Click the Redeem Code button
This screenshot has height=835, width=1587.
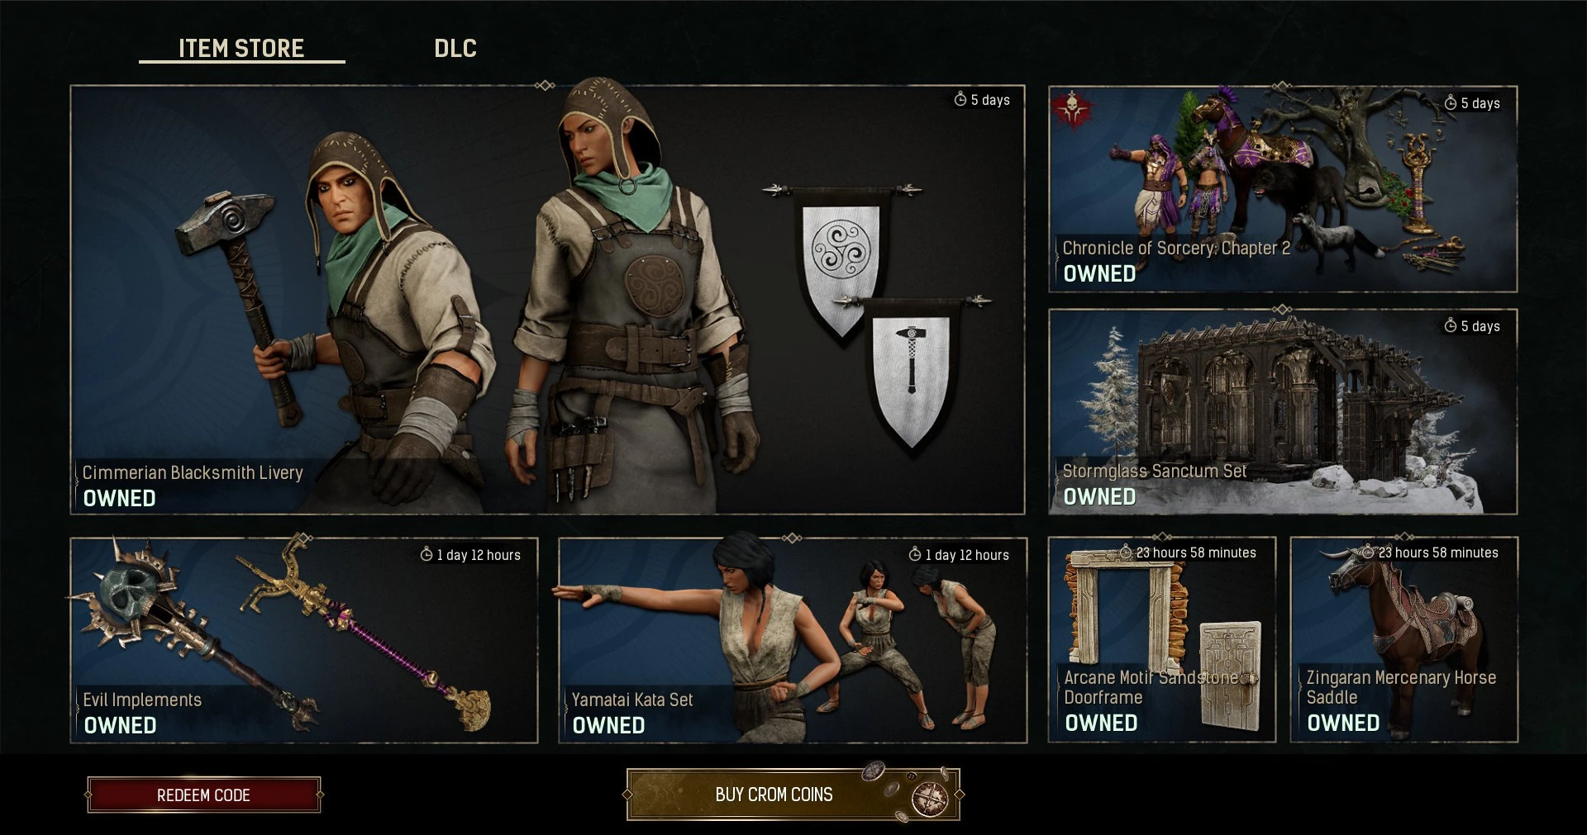click(203, 795)
